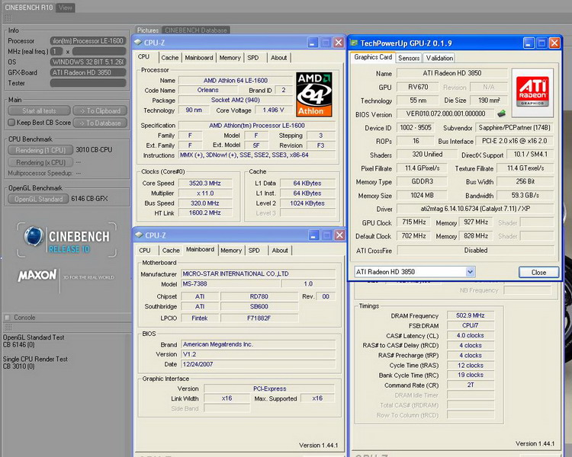Image resolution: width=572 pixels, height=457 pixels.
Task: Click the AMD Athlon 64 logo
Action: click(x=315, y=93)
